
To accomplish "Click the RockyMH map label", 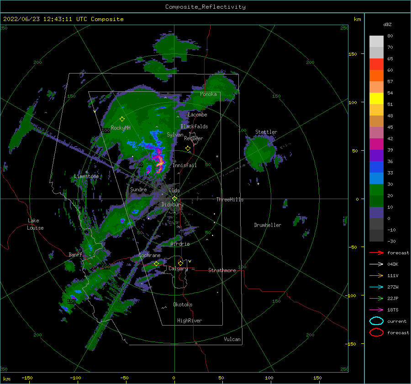I will click(121, 128).
